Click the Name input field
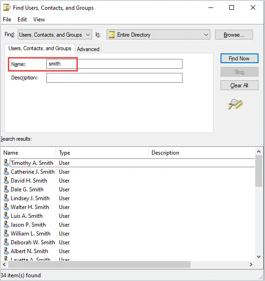The height and width of the screenshot is (281, 265). click(x=114, y=64)
